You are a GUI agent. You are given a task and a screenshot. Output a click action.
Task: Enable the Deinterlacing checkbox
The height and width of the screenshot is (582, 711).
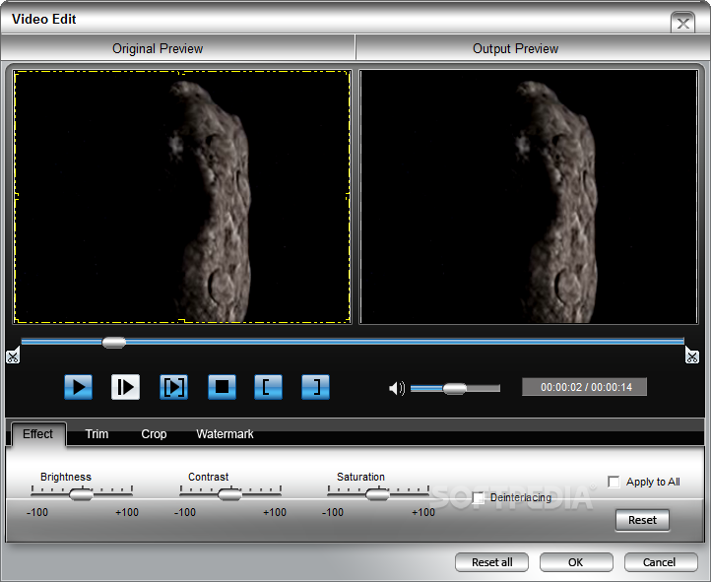(479, 498)
